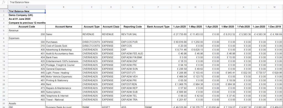The height and width of the screenshot is (108, 283).
Task: Select the '£ 6,628.13' May value
Action: point(195,50)
